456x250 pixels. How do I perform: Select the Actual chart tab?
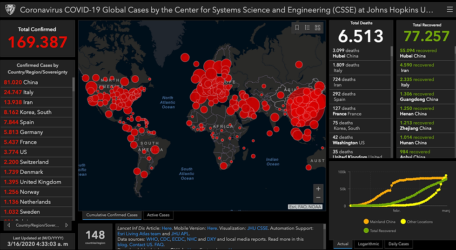click(x=342, y=244)
